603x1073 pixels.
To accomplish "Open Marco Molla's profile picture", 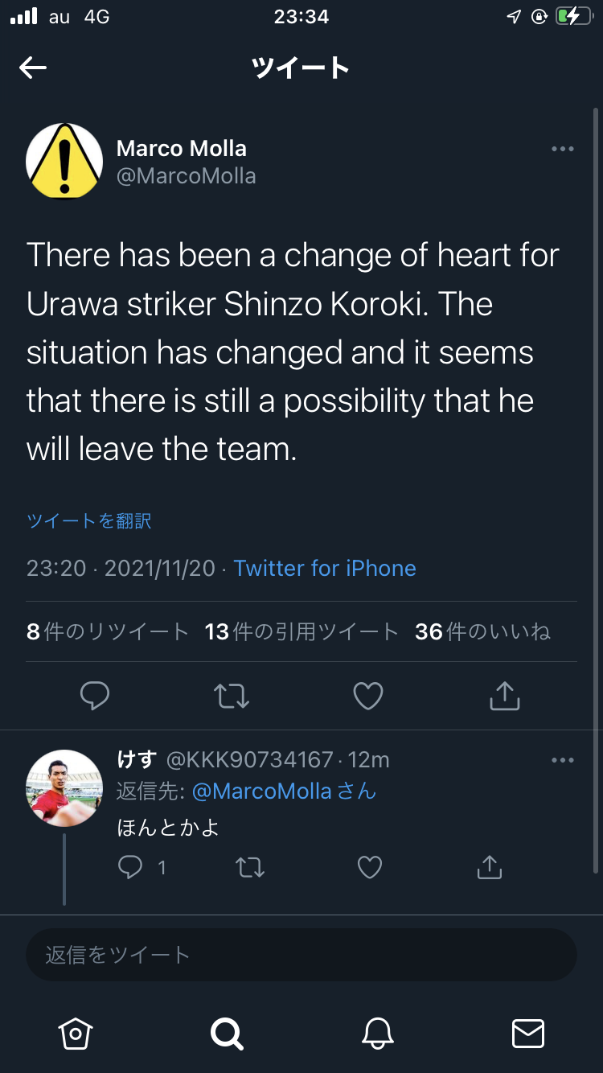I will coord(64,161).
